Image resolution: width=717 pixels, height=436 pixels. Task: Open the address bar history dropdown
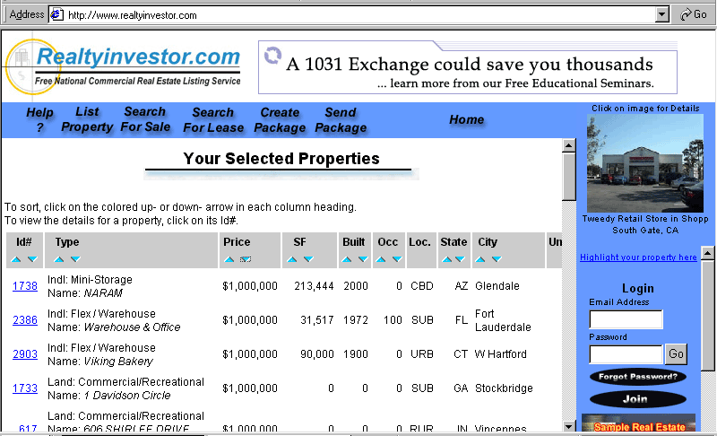click(661, 14)
